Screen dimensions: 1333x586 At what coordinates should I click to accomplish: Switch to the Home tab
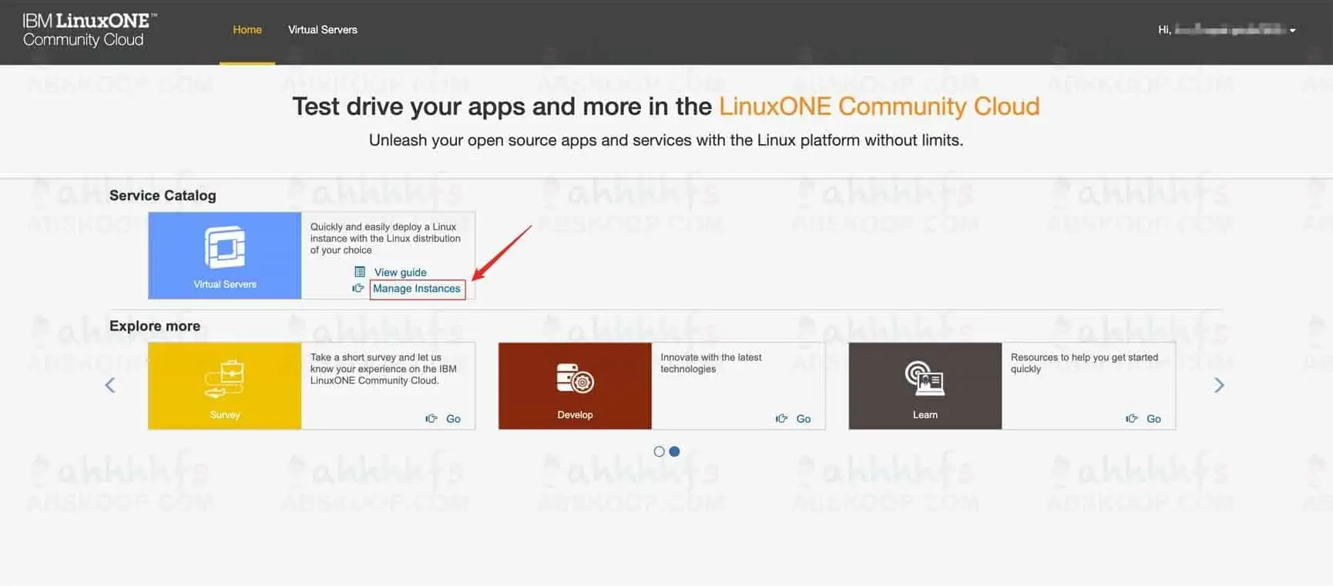(x=247, y=30)
